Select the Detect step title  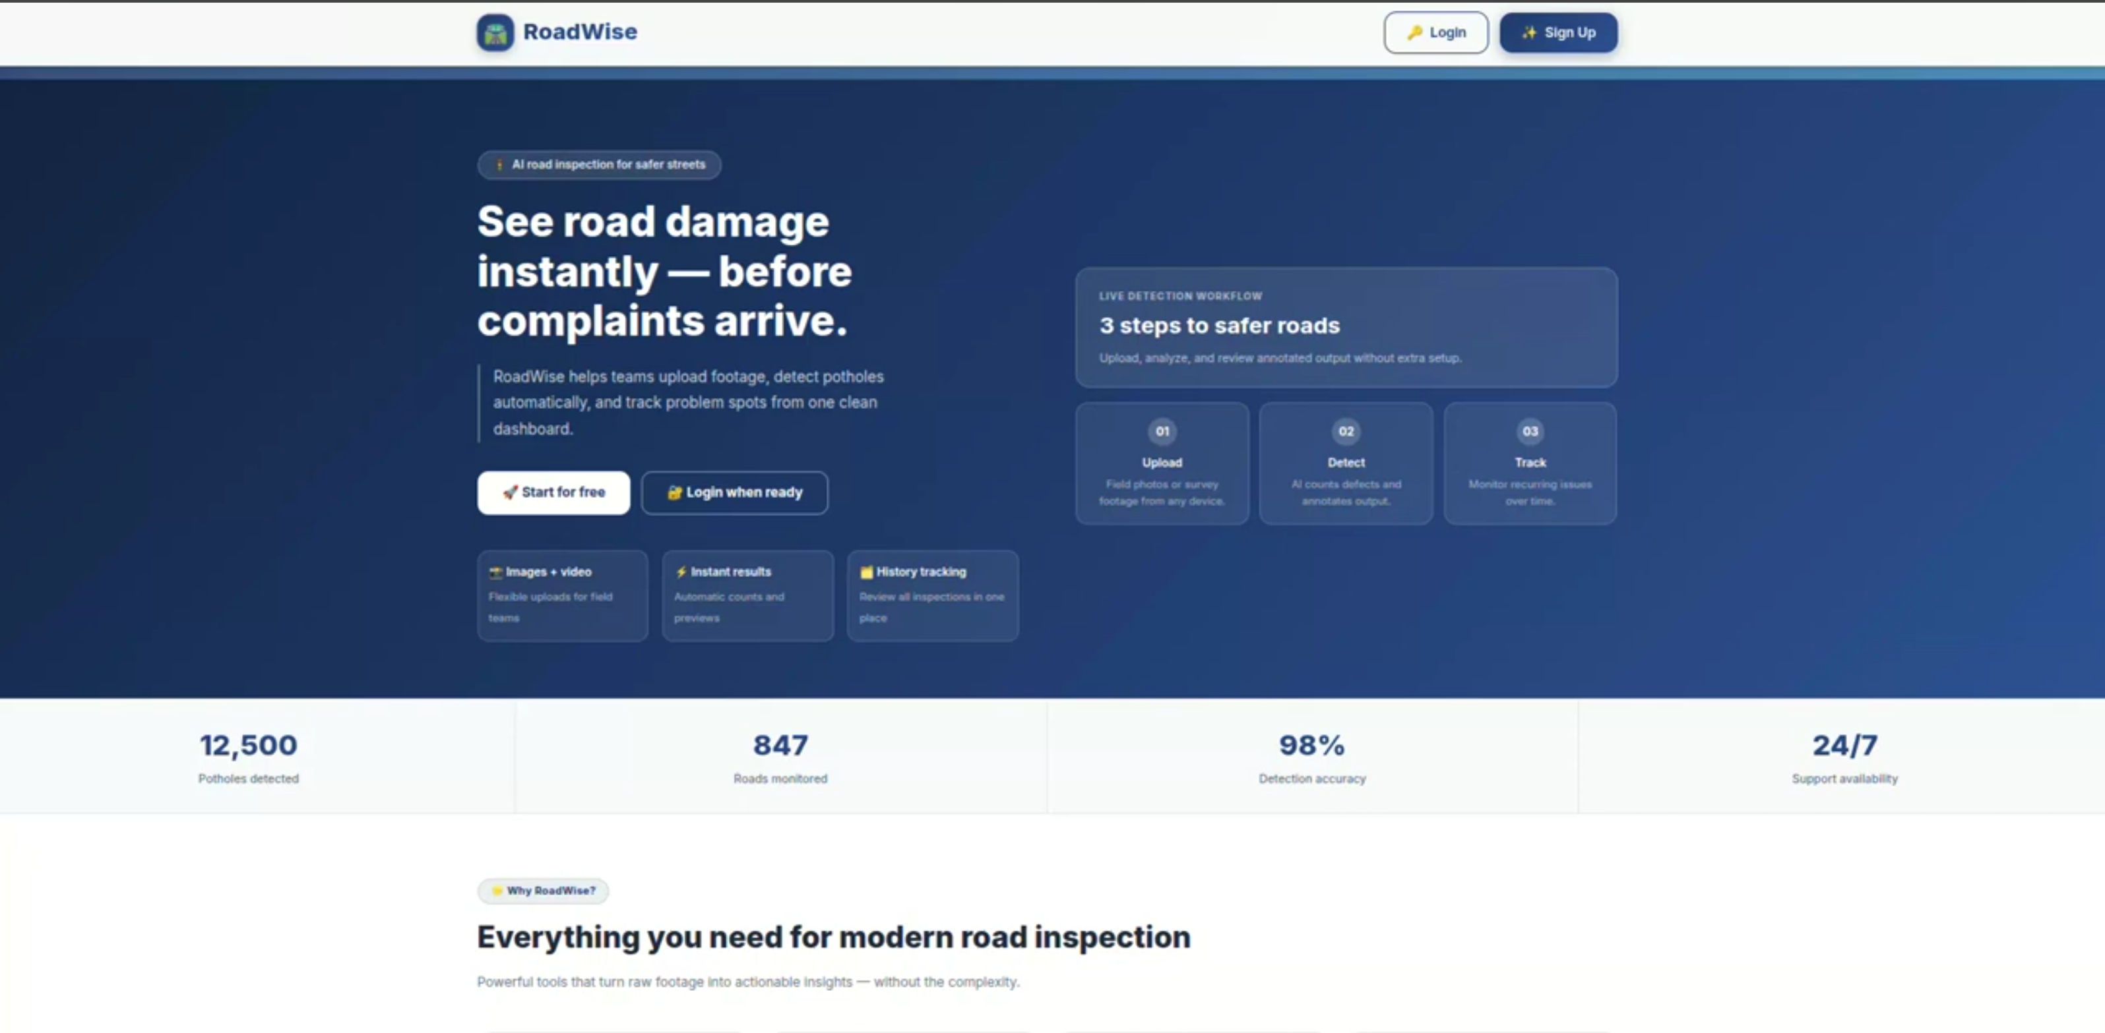click(1346, 462)
